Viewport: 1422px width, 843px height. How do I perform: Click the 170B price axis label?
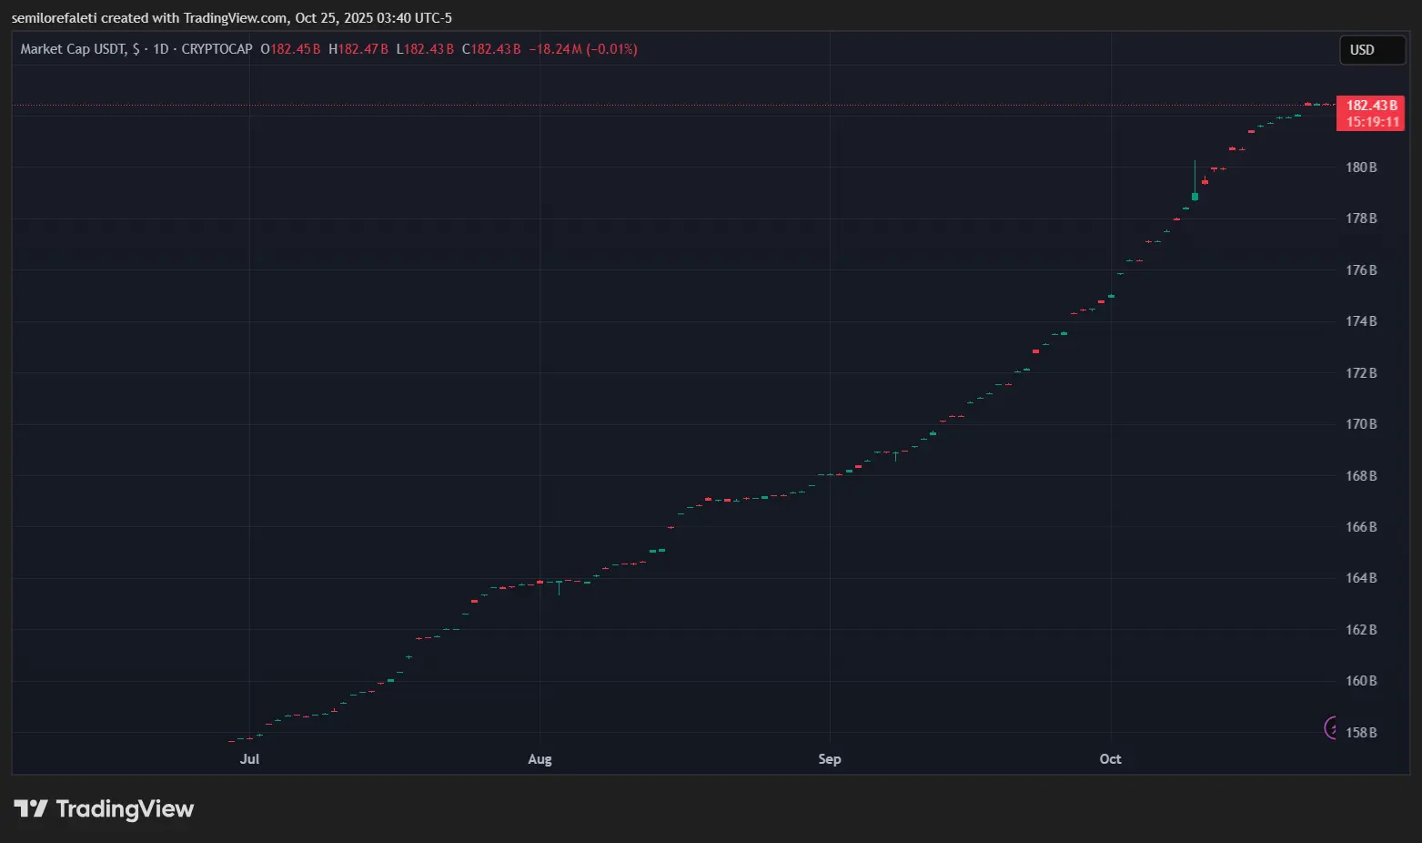point(1361,424)
